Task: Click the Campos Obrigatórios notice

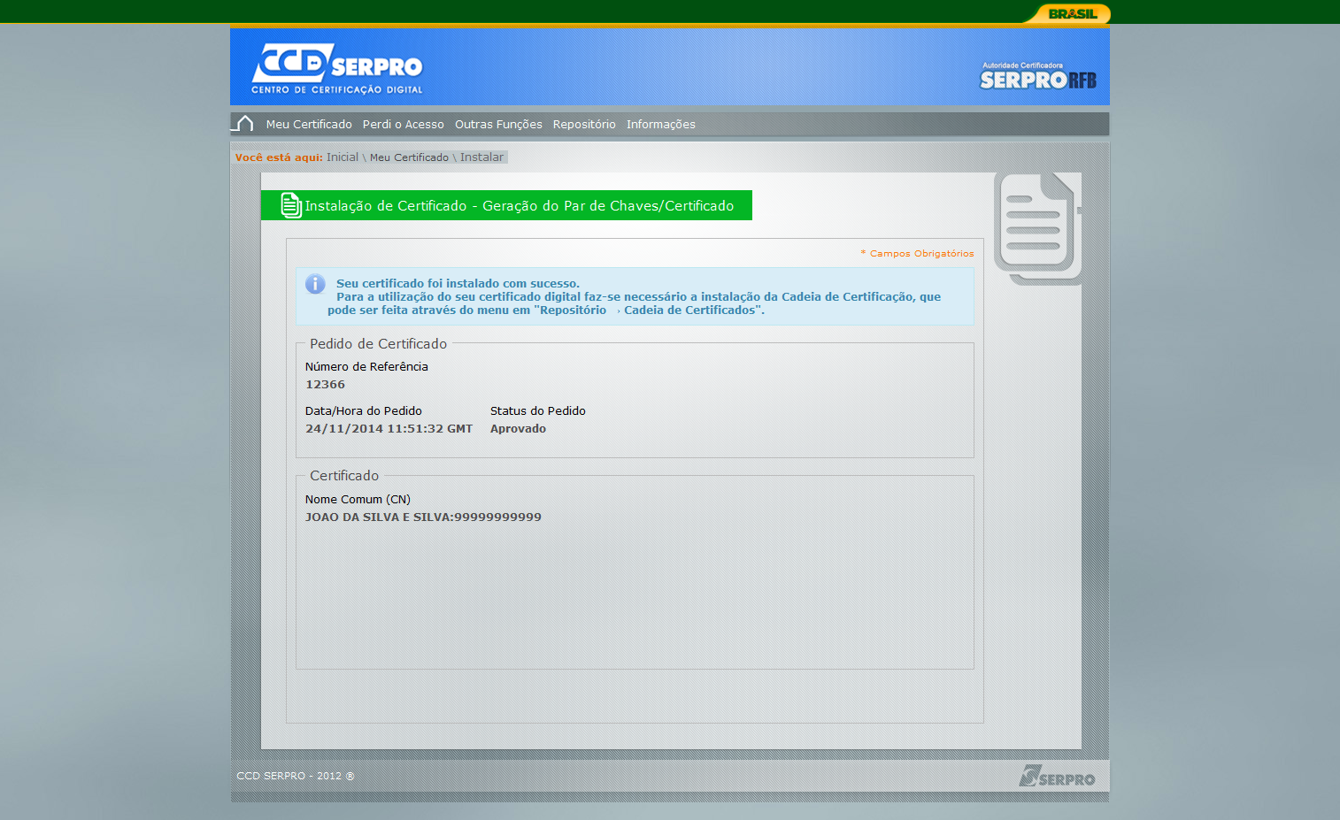Action: (916, 253)
